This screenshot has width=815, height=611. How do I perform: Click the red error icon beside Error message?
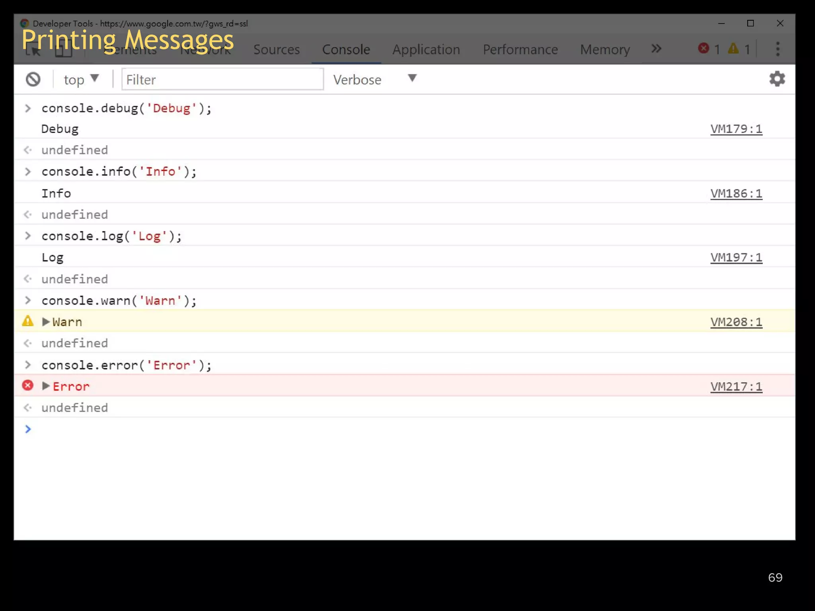coord(27,385)
